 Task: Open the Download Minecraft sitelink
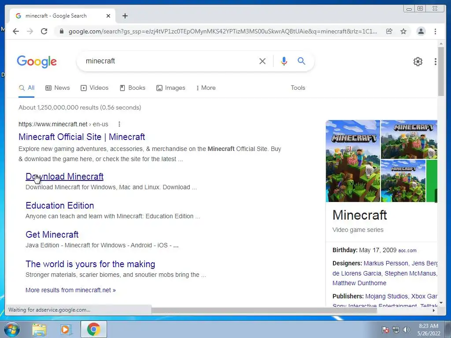(64, 176)
